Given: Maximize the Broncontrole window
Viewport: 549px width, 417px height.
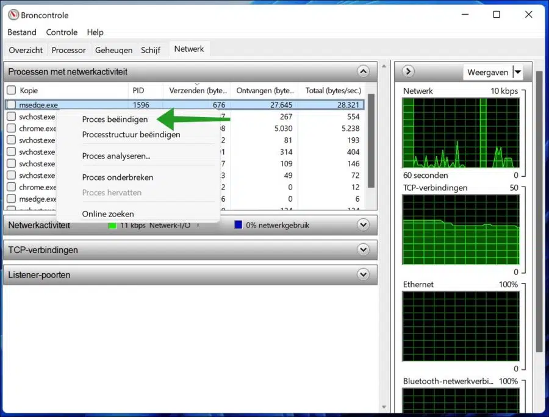Looking at the screenshot, I should point(497,15).
